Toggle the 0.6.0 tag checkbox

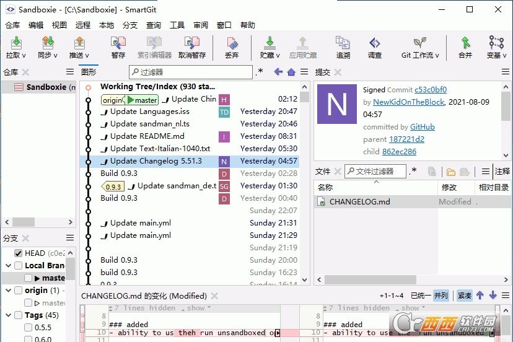pos(28,339)
